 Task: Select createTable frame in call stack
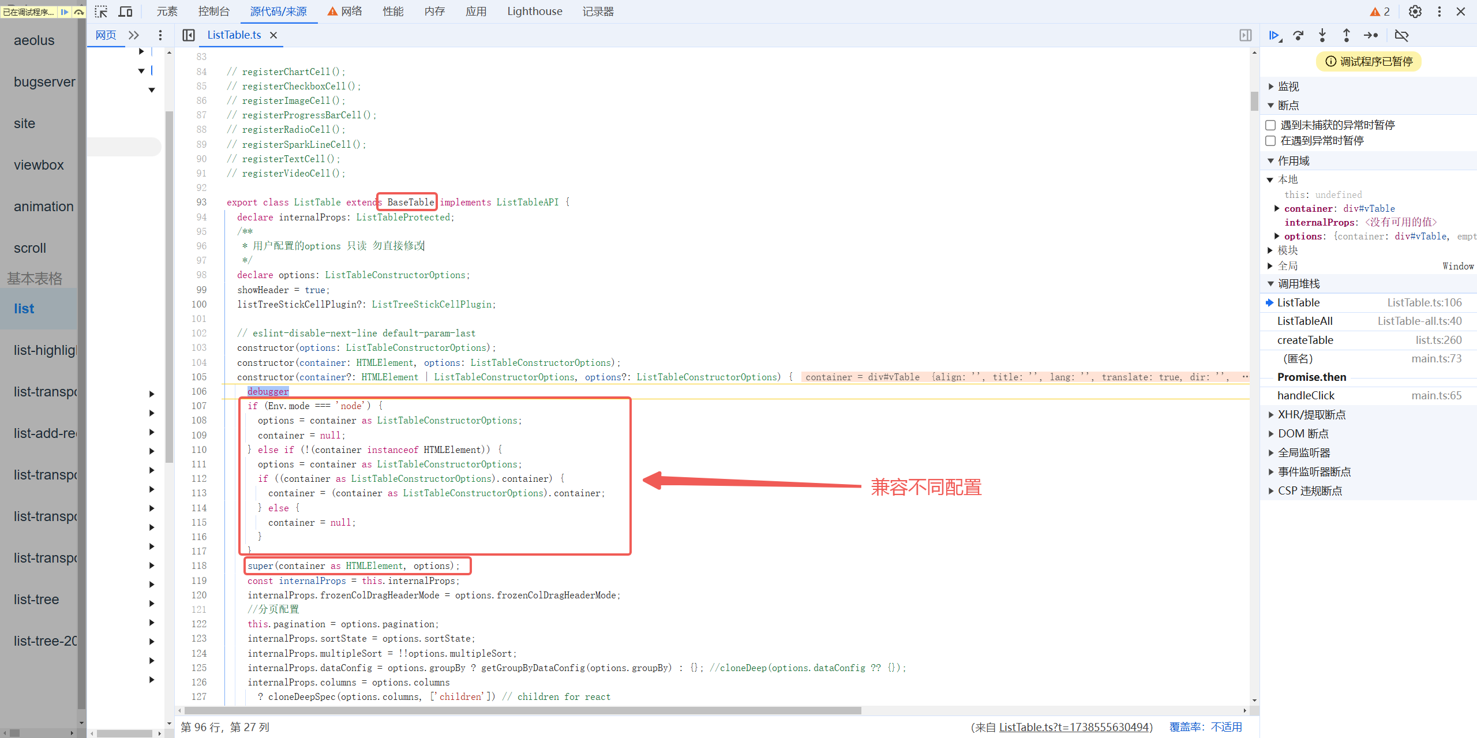point(1305,340)
